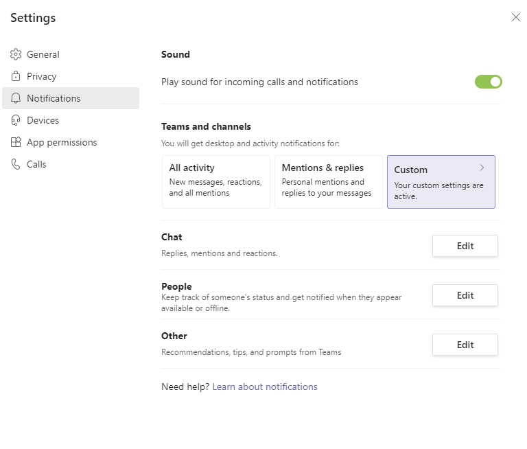Edit People status notification settings
527x449 pixels.
point(465,295)
